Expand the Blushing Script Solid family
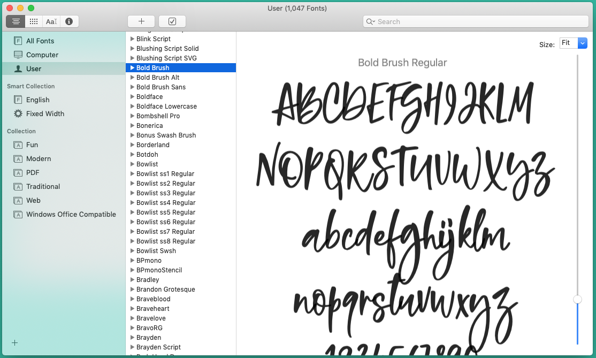 tap(132, 48)
